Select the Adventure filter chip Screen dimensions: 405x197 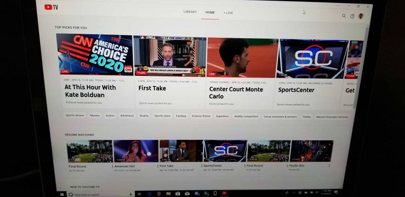(x=127, y=116)
